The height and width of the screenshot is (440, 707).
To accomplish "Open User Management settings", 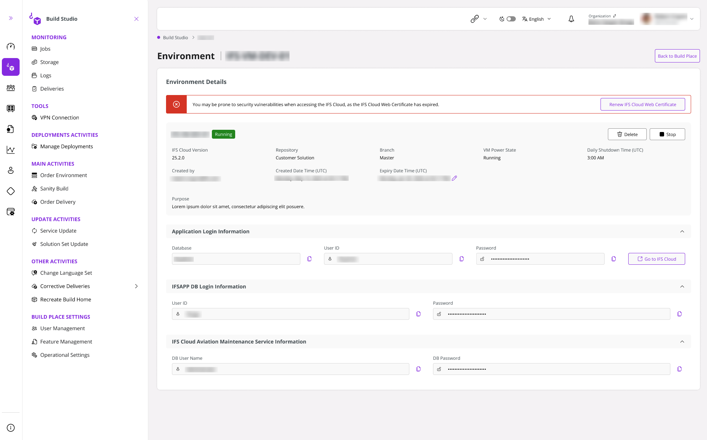I will 62,328.
